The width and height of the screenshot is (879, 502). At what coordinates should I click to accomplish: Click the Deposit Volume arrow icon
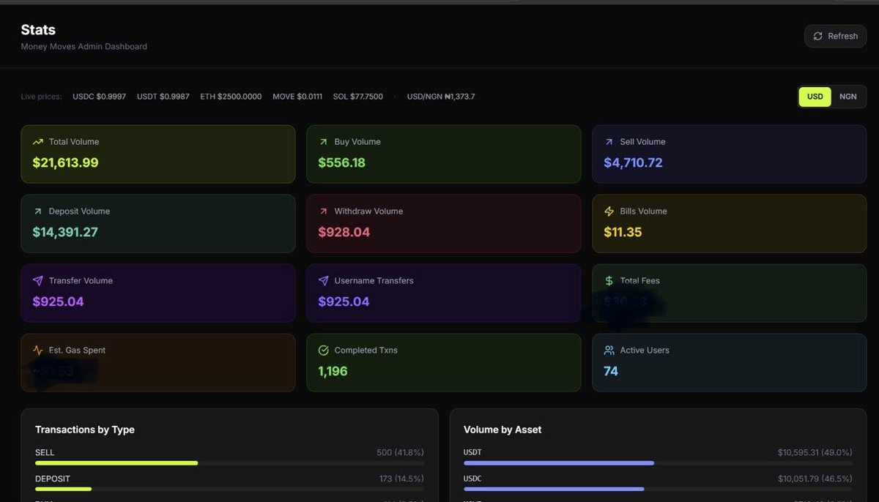(x=38, y=211)
